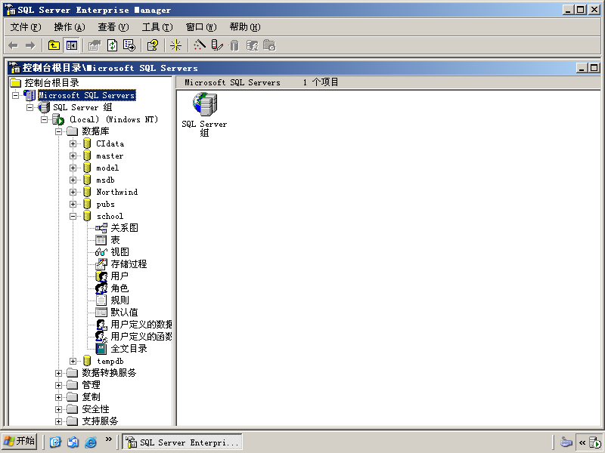
Task: Maximize the inner console window
Action: coord(594,68)
